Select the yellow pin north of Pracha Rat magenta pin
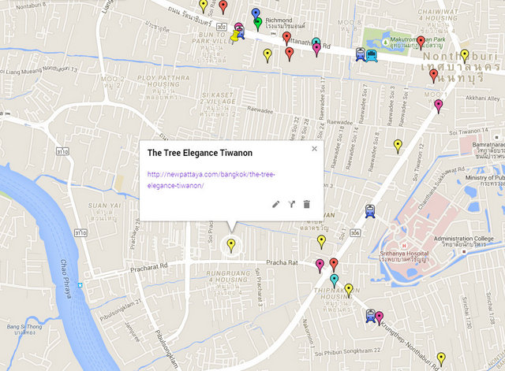505x371 pixels. 321,242
